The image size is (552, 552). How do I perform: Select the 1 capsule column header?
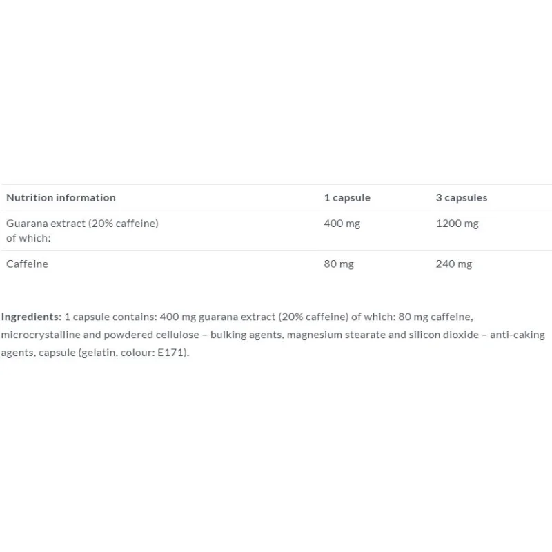[347, 198]
